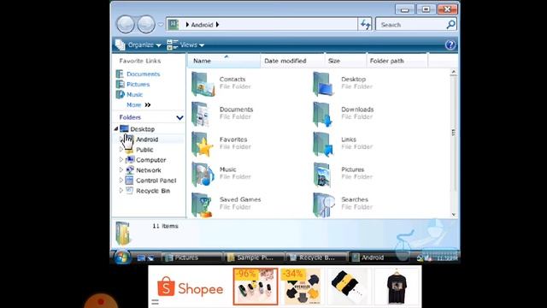Select Android in folder tree
The height and width of the screenshot is (308, 547).
147,139
